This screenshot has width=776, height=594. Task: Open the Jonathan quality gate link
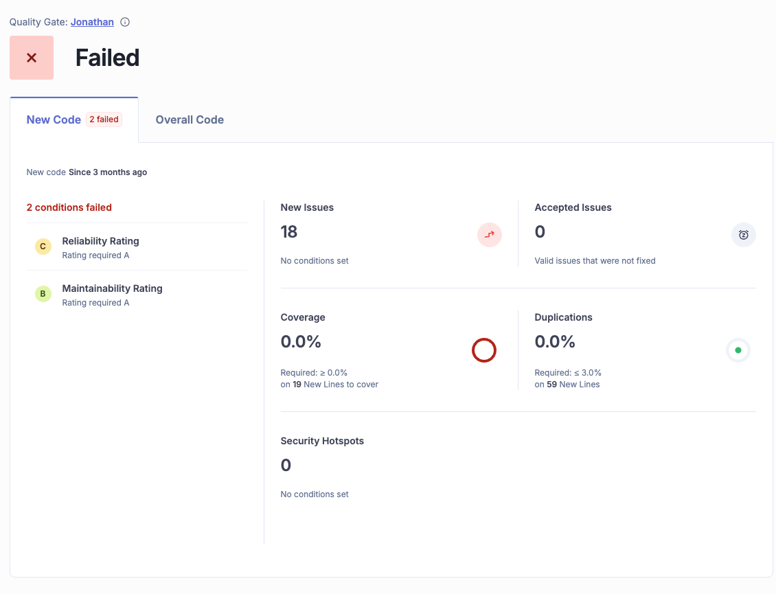[x=92, y=22]
